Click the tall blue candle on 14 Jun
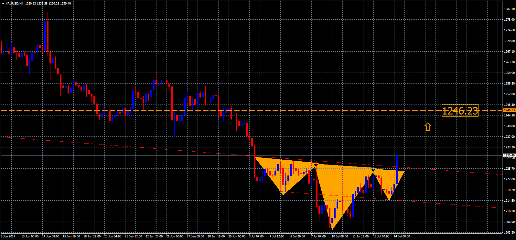 tap(45, 35)
